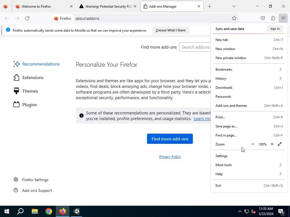The height and width of the screenshot is (217, 290).
Task: Open the Add-ons Support link
Action: (x=33, y=190)
